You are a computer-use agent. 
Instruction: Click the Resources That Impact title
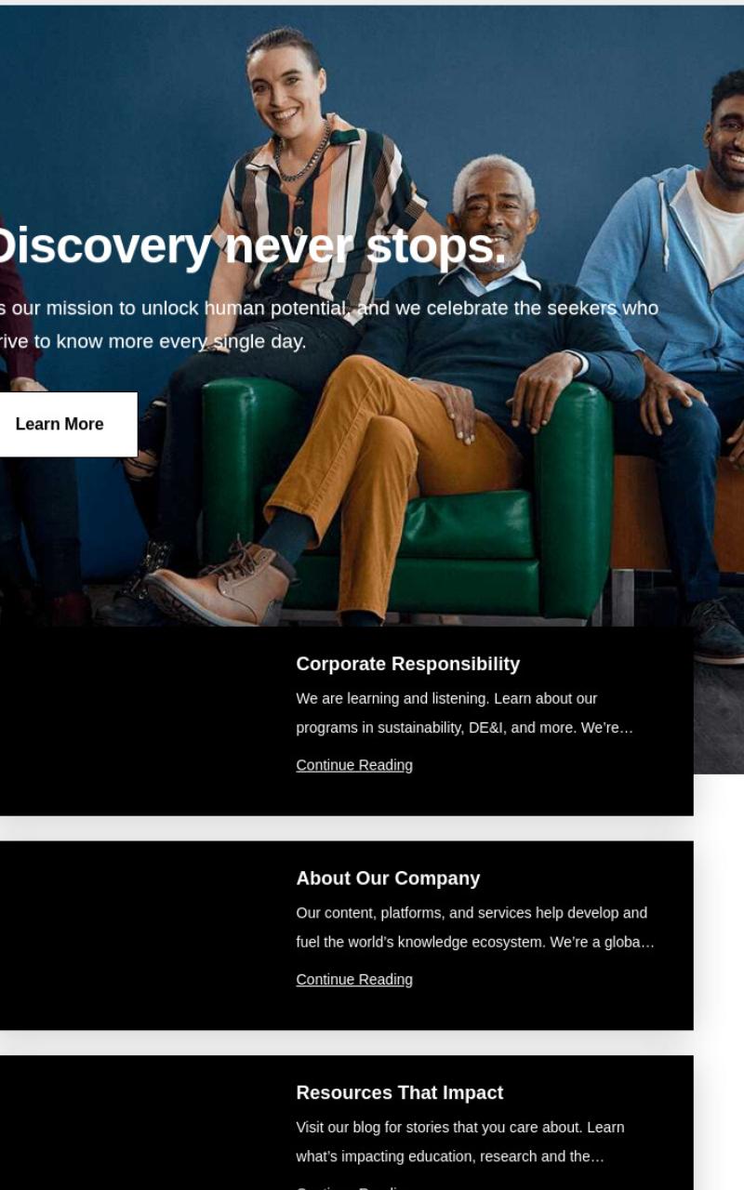coord(399,1093)
